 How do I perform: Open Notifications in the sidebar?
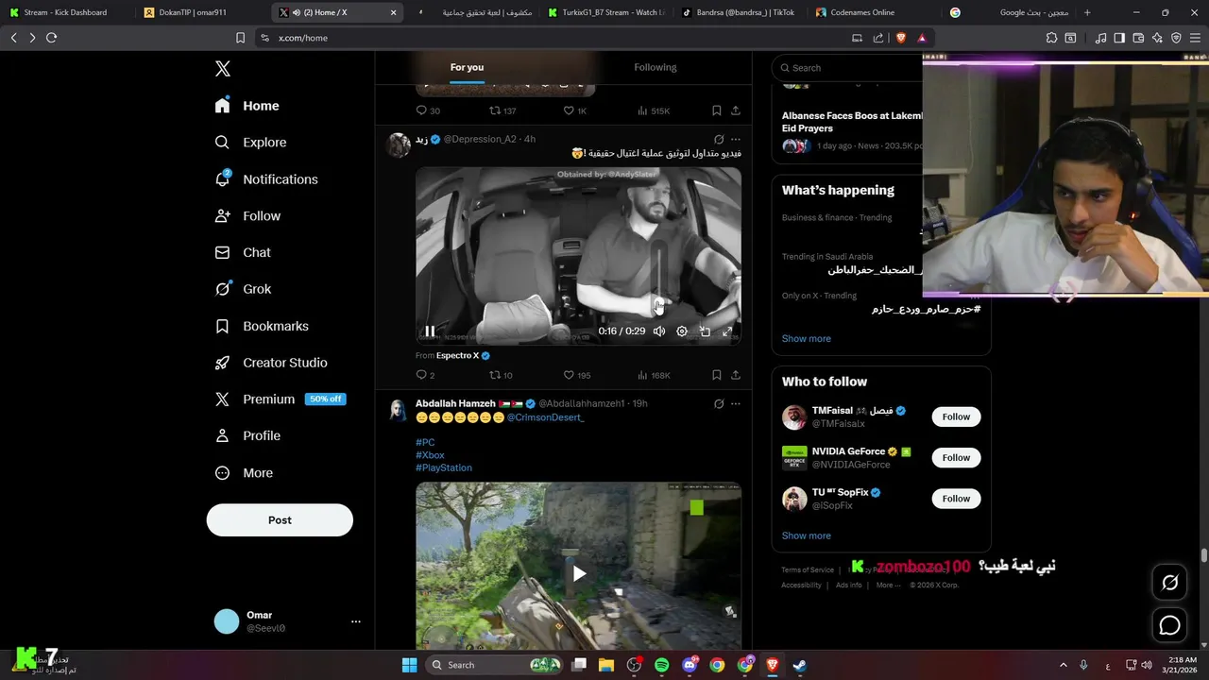[266, 179]
